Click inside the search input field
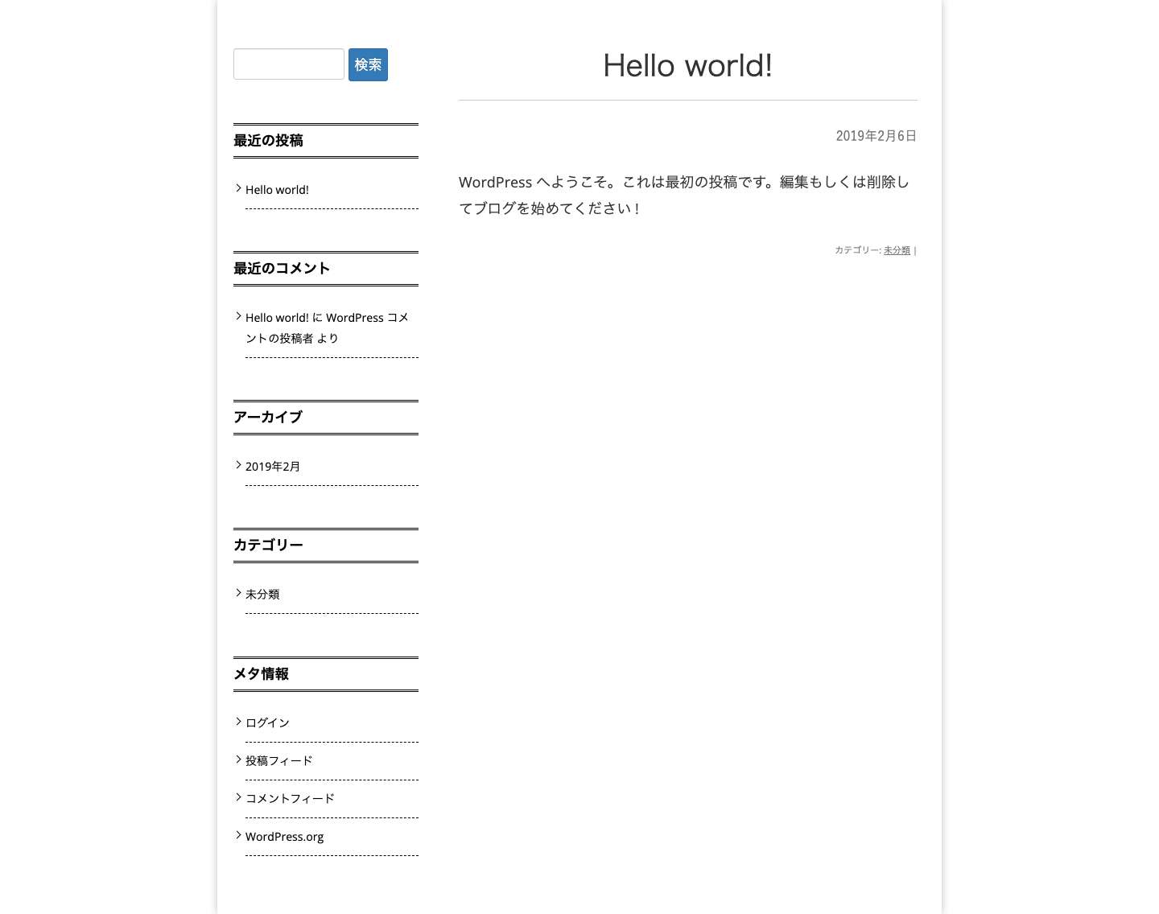The image size is (1159, 914). 288,64
